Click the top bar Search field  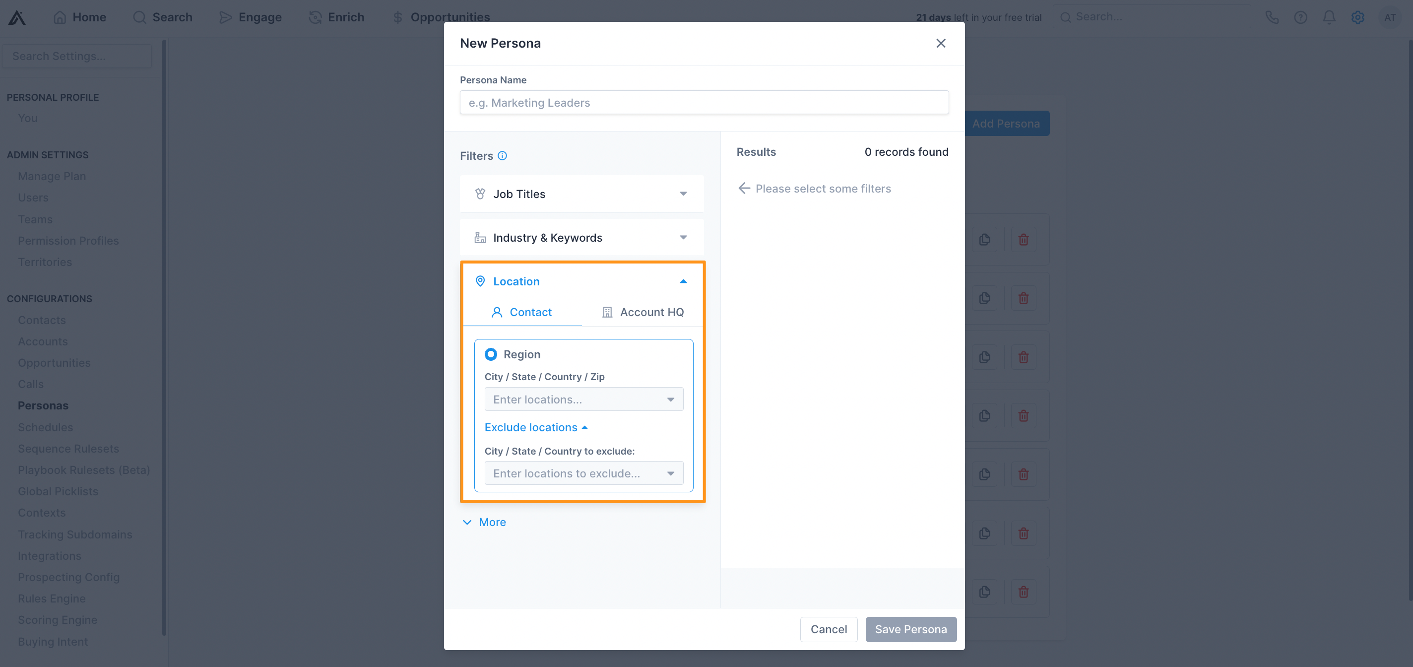1152,17
